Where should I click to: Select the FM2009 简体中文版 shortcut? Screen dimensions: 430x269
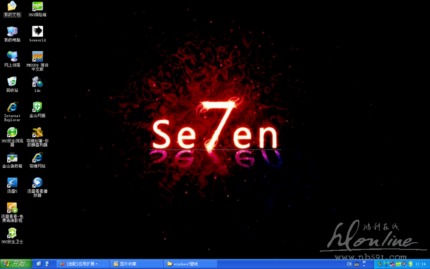tap(37, 57)
